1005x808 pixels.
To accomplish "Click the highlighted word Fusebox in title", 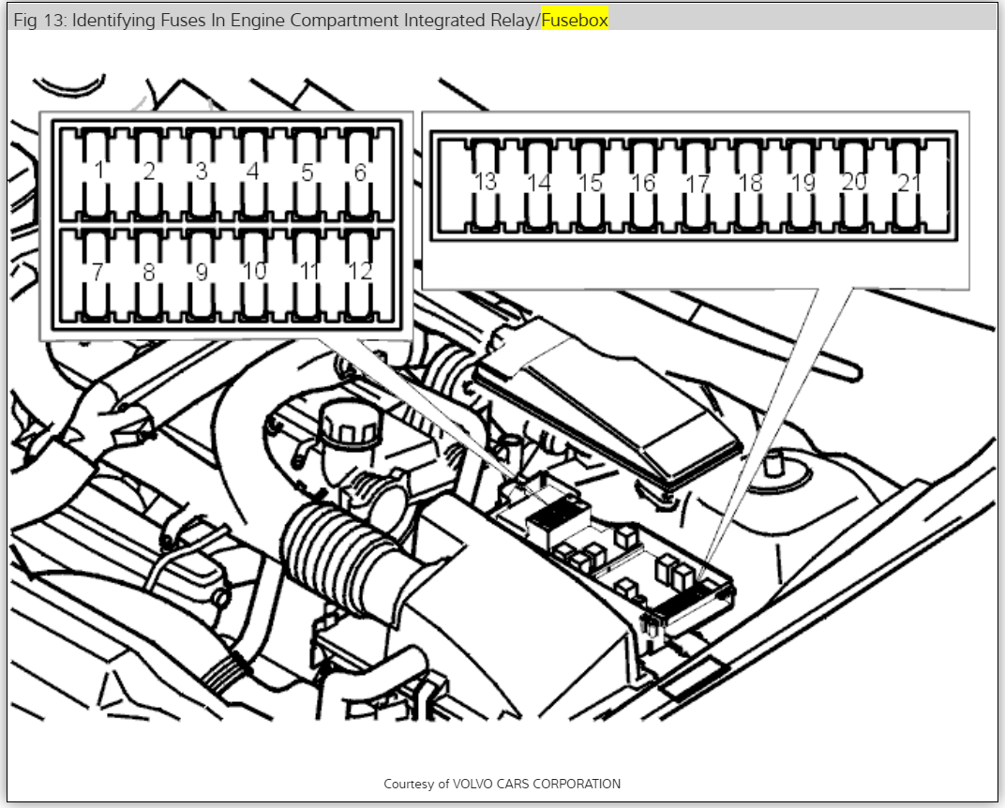I will 575,20.
